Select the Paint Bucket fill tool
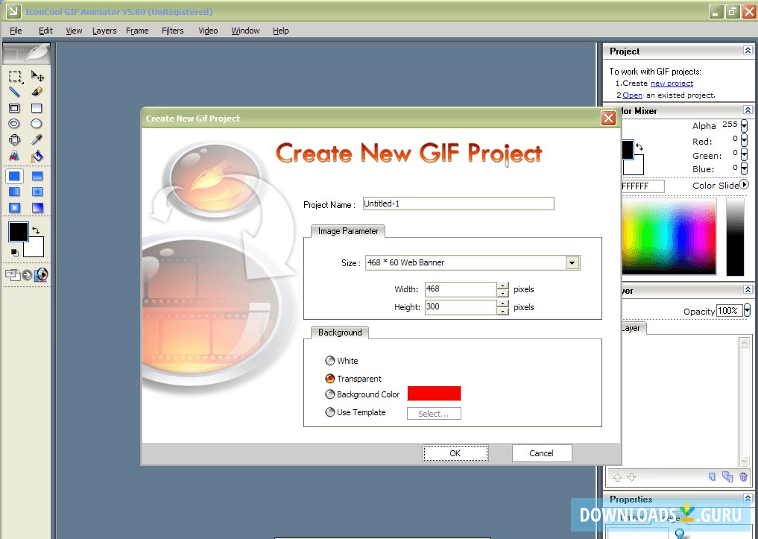The height and width of the screenshot is (539, 758). [38, 155]
